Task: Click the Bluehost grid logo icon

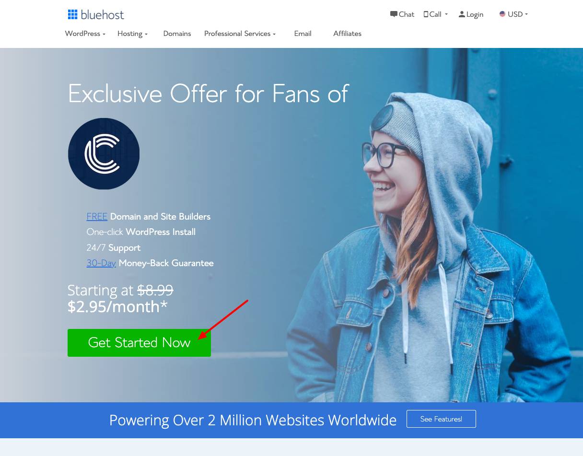Action: (72, 14)
